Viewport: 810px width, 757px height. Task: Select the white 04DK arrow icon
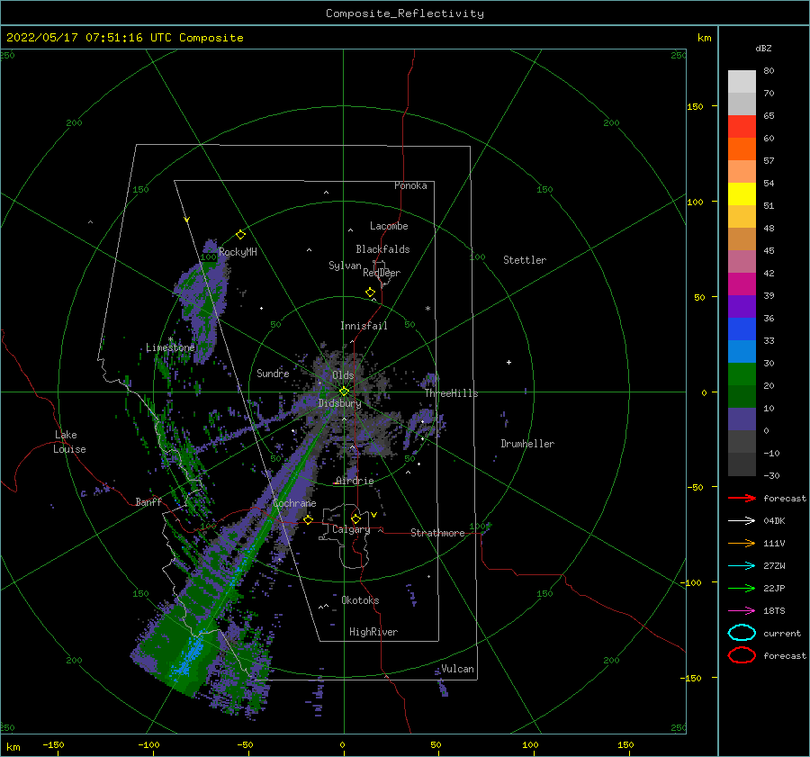click(x=742, y=520)
